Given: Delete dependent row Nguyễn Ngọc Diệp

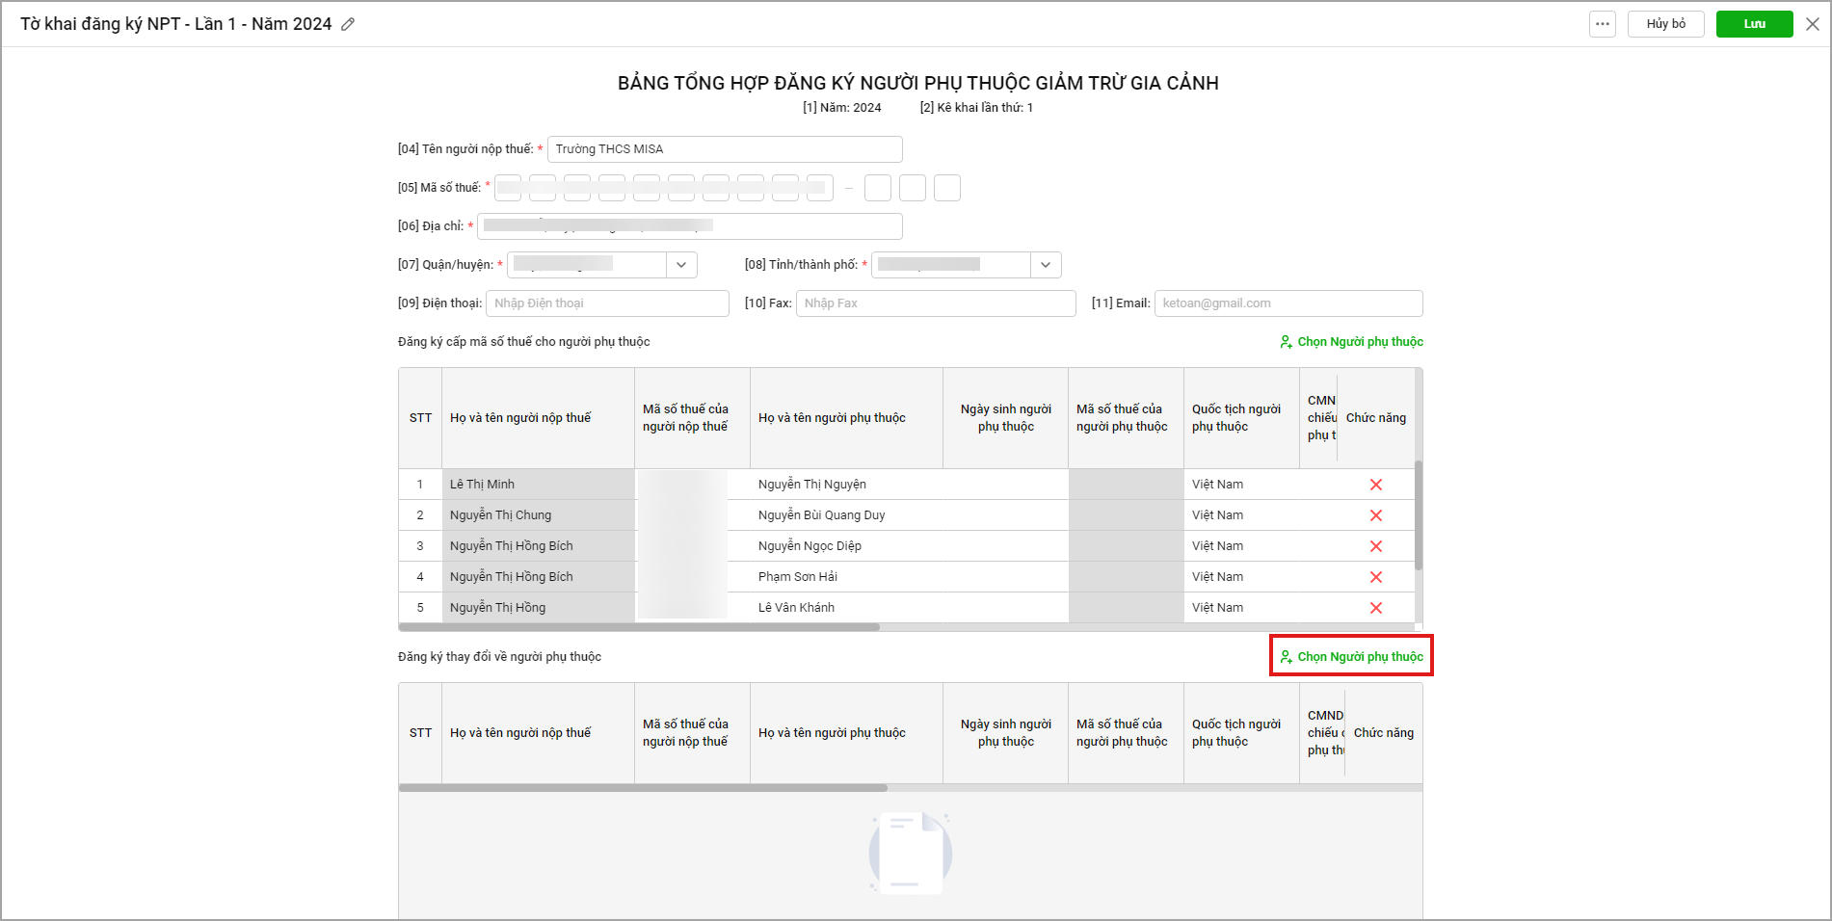Looking at the screenshot, I should point(1375,546).
